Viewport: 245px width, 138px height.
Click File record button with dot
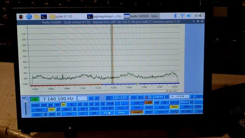click(x=107, y=113)
